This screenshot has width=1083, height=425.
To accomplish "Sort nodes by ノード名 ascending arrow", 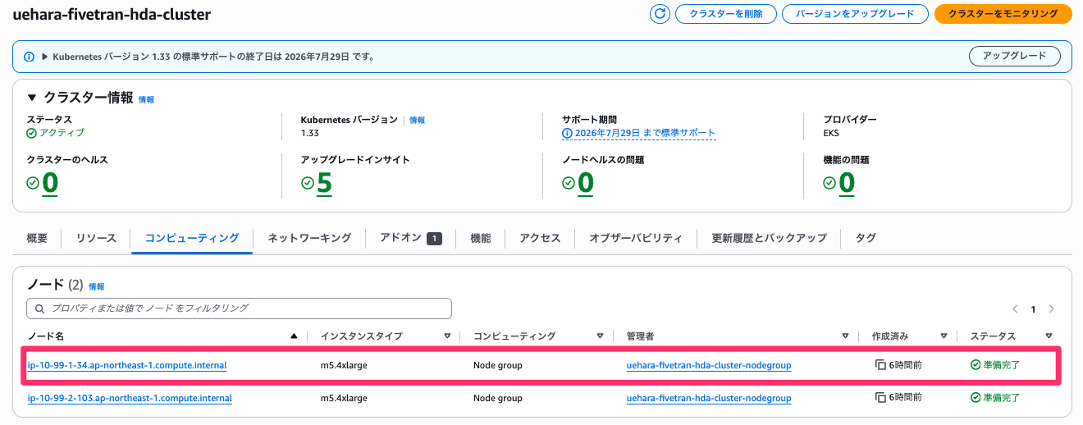I will point(294,336).
